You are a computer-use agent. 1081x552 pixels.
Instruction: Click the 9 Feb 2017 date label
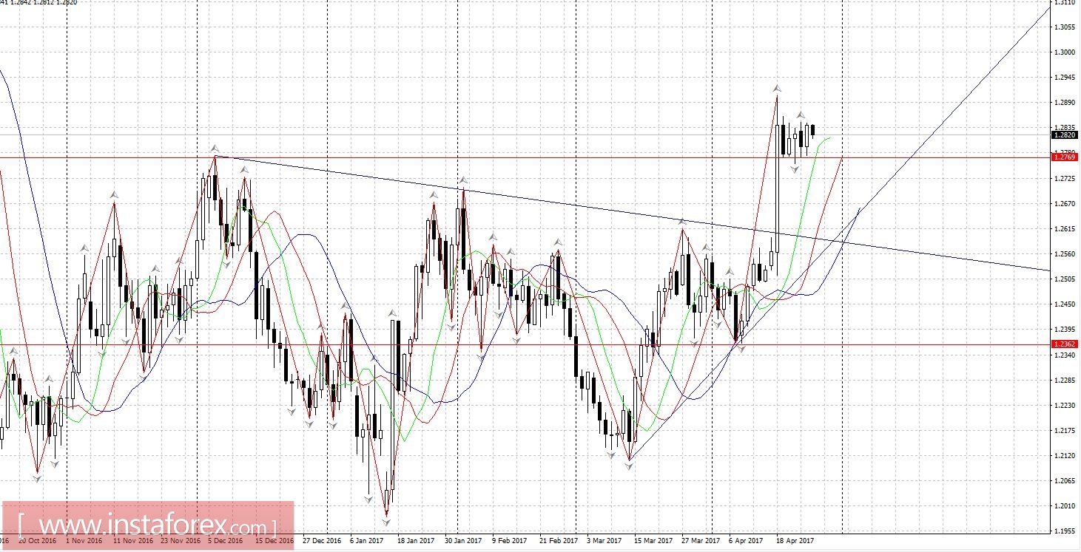point(509,540)
